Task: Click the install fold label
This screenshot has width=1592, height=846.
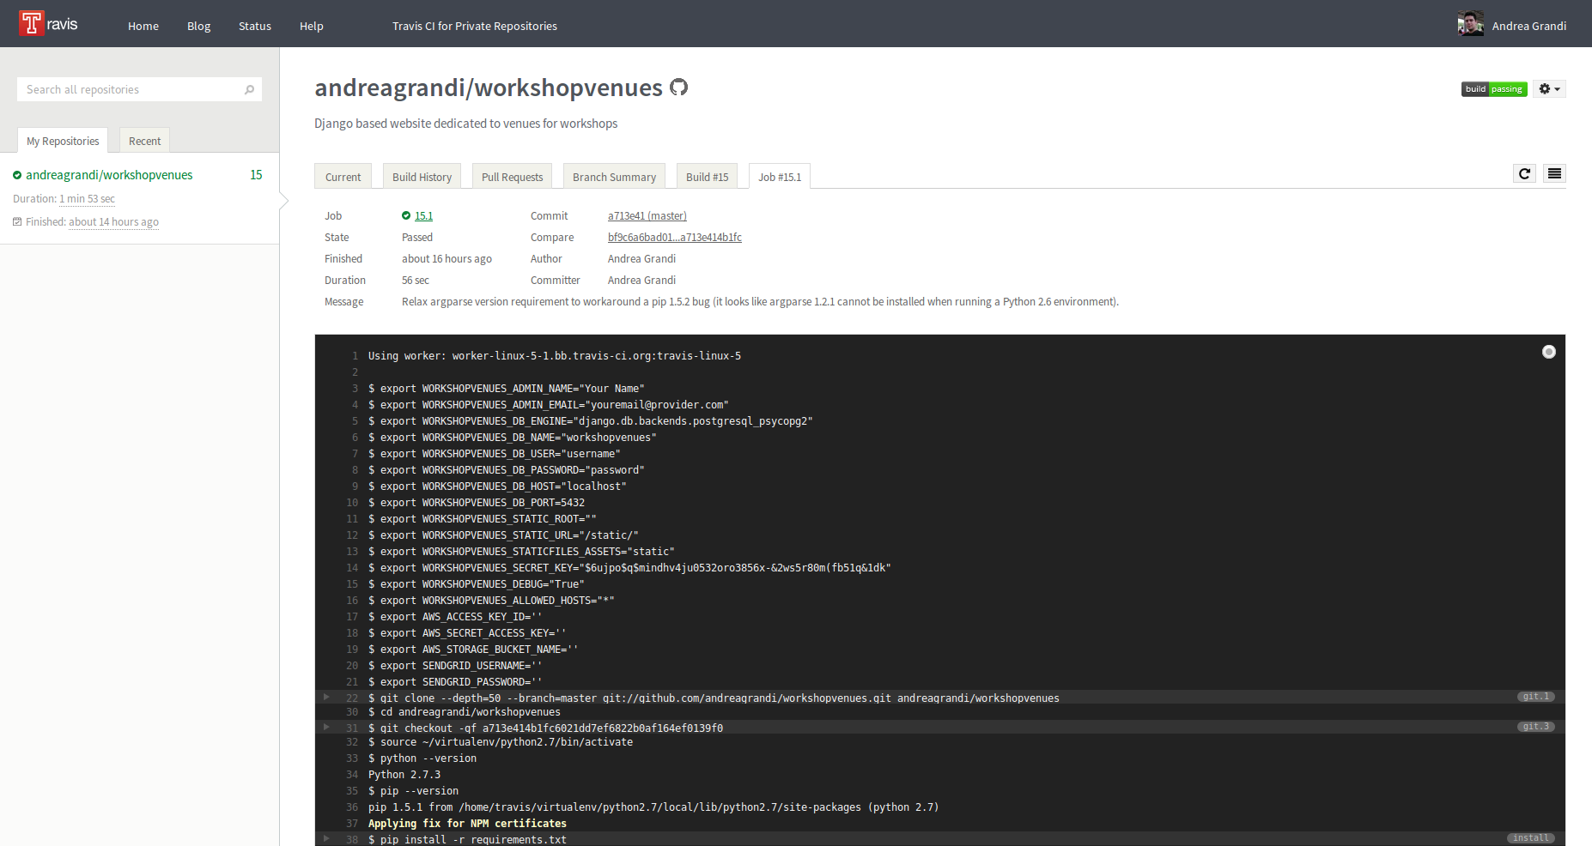Action: [1531, 838]
